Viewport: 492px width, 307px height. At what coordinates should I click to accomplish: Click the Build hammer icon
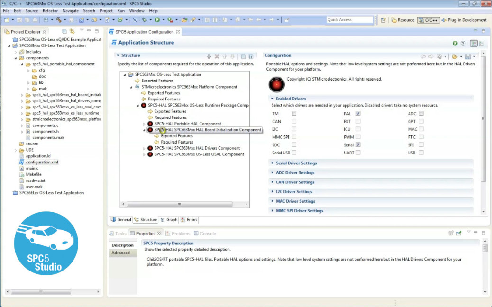pos(58,20)
